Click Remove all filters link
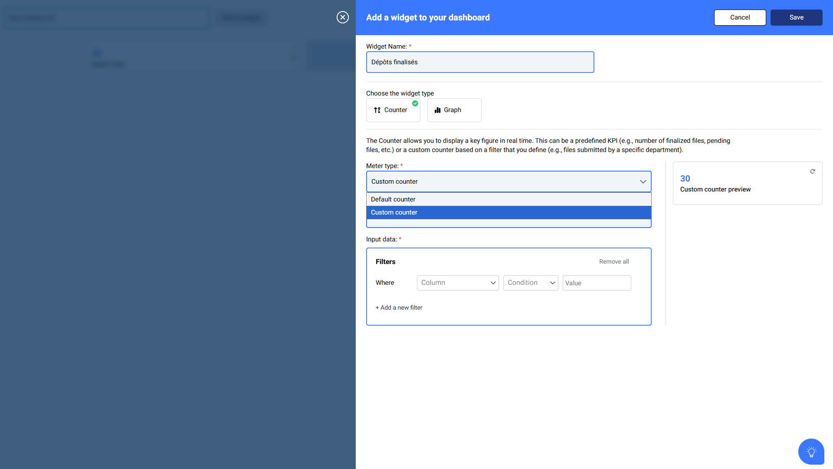The image size is (833, 469). [x=613, y=261]
